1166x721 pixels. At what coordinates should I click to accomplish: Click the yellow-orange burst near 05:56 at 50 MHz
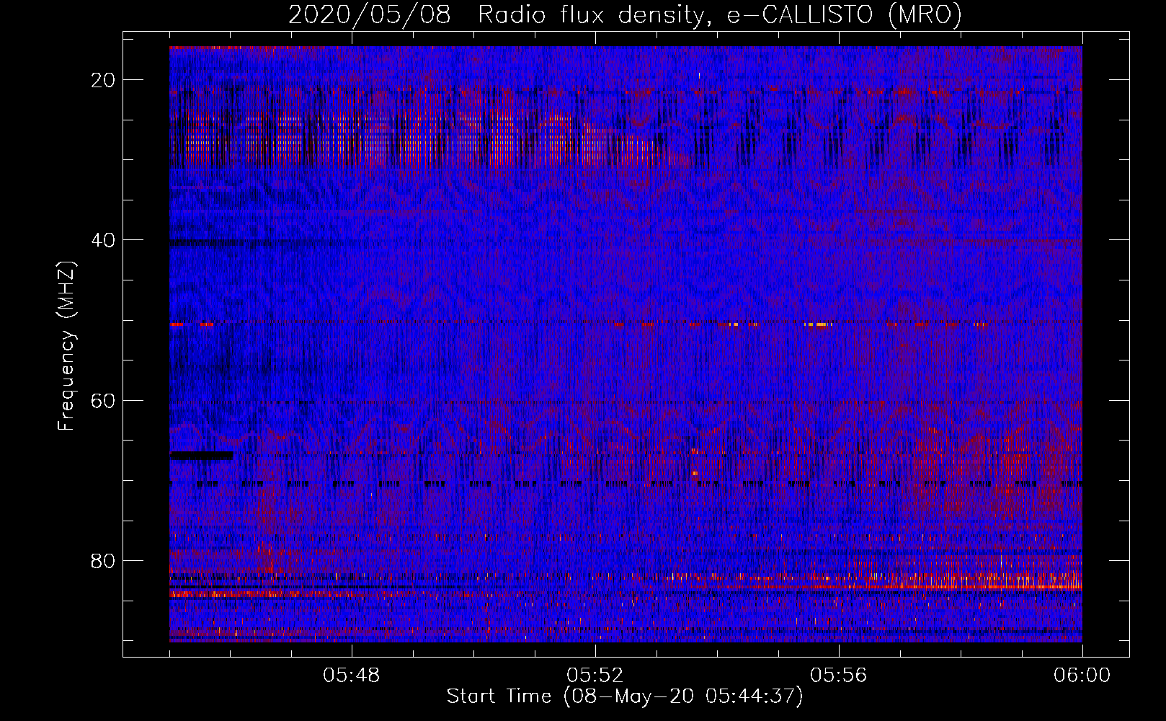pos(819,325)
